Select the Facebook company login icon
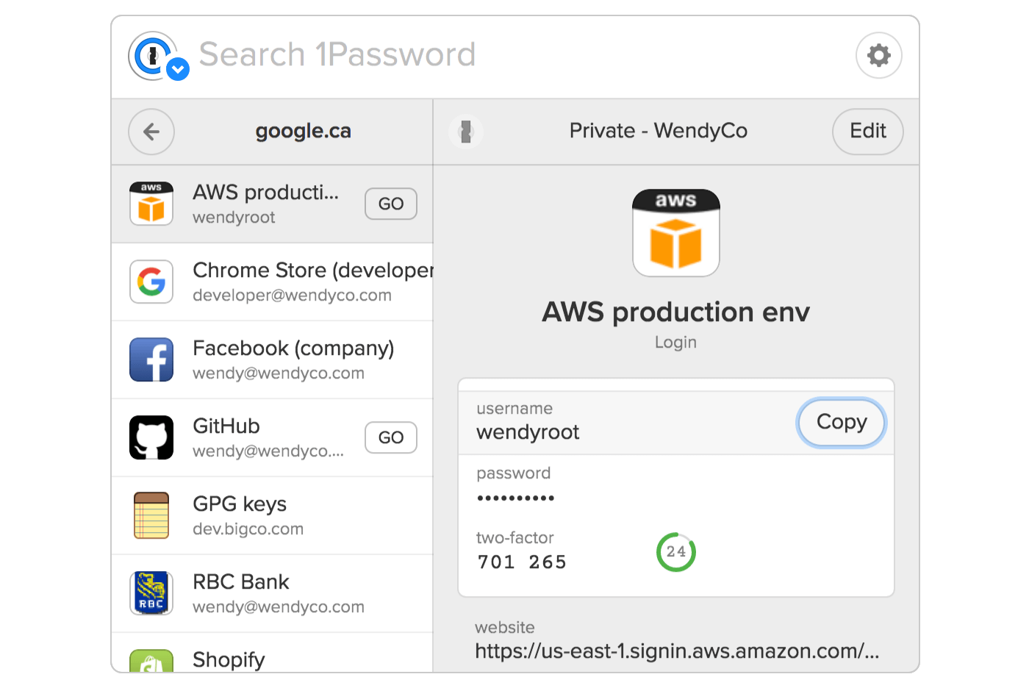The image size is (1029, 688). tap(151, 359)
